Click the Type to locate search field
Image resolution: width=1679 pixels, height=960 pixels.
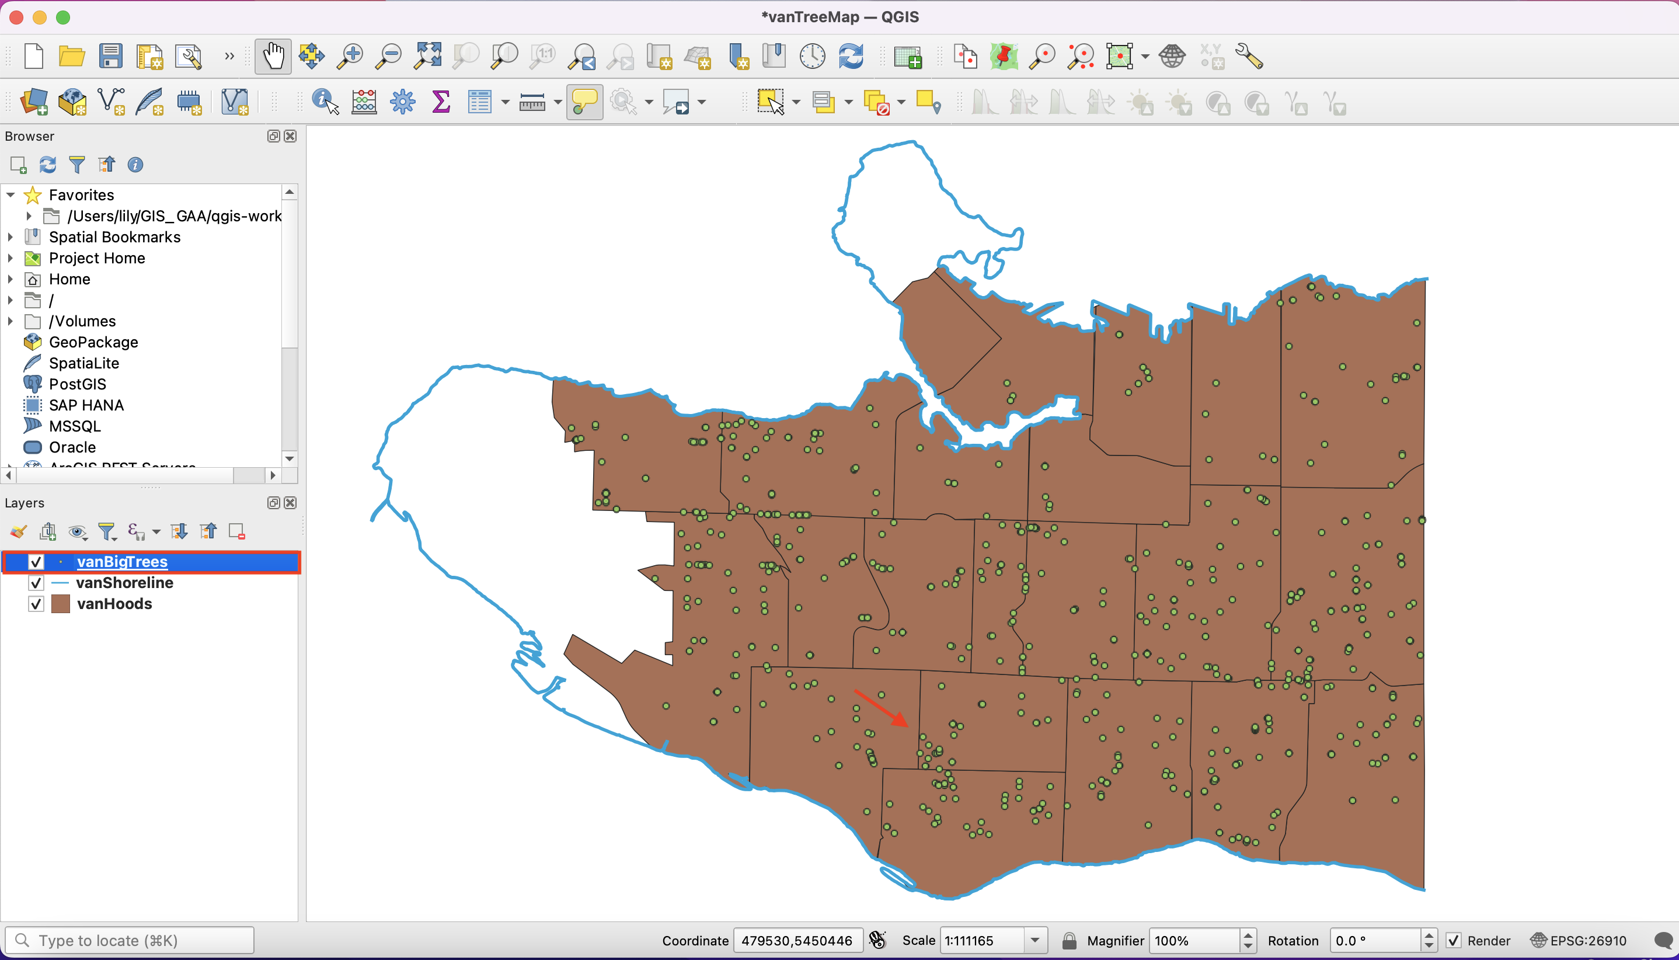tap(129, 940)
